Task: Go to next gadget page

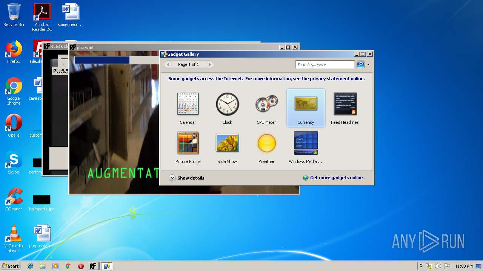Action: [210, 64]
